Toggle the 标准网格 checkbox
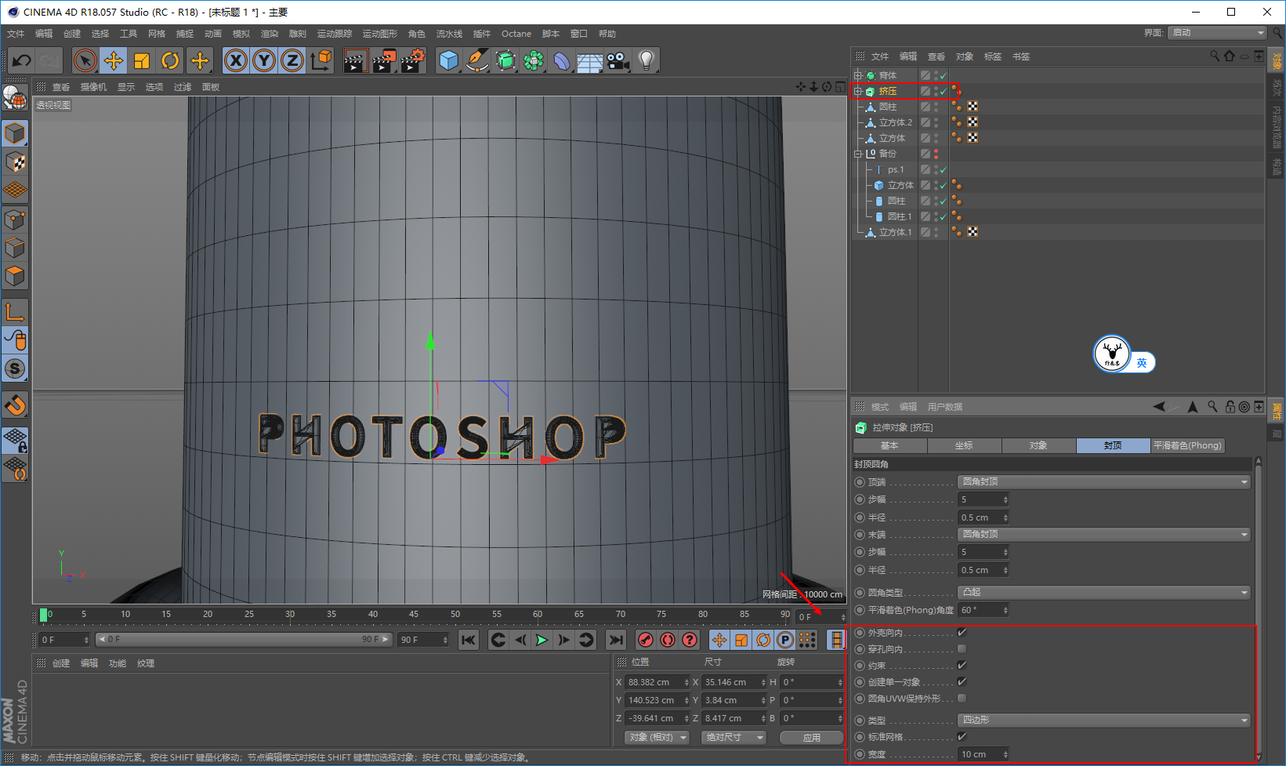The image size is (1286, 766). click(x=962, y=737)
